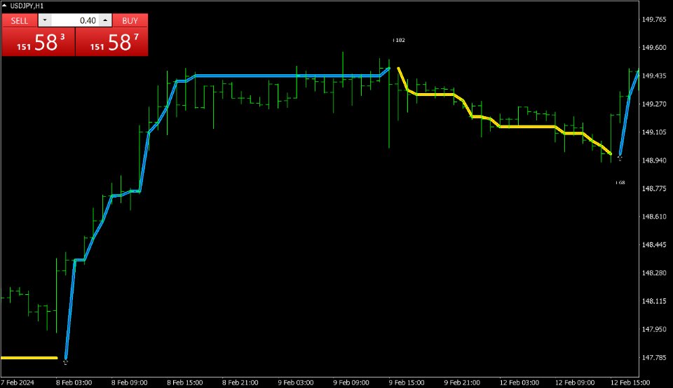Click price label 148.280
Image resolution: width=673 pixels, height=388 pixels.
coord(654,273)
